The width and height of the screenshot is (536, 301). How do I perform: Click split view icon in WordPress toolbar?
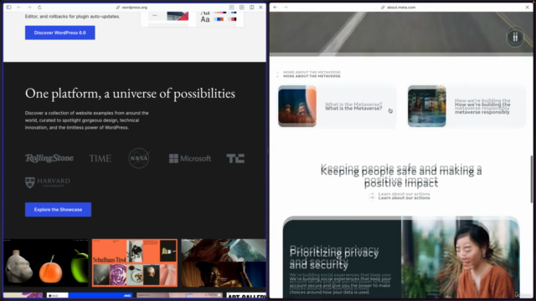251,8
